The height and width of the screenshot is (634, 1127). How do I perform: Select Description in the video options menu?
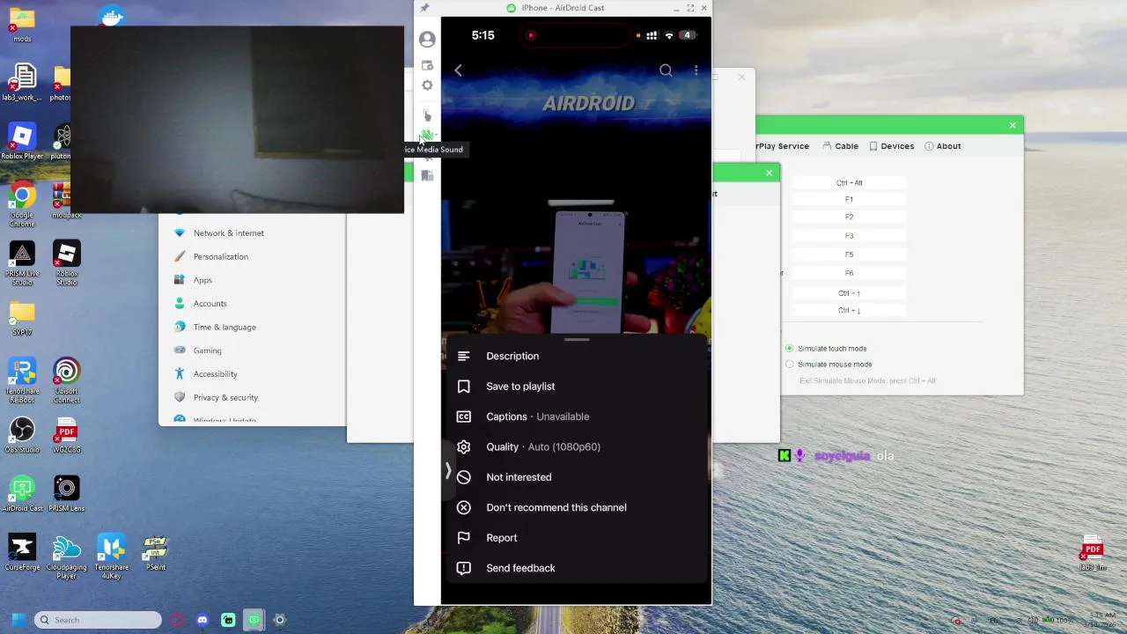point(576,356)
